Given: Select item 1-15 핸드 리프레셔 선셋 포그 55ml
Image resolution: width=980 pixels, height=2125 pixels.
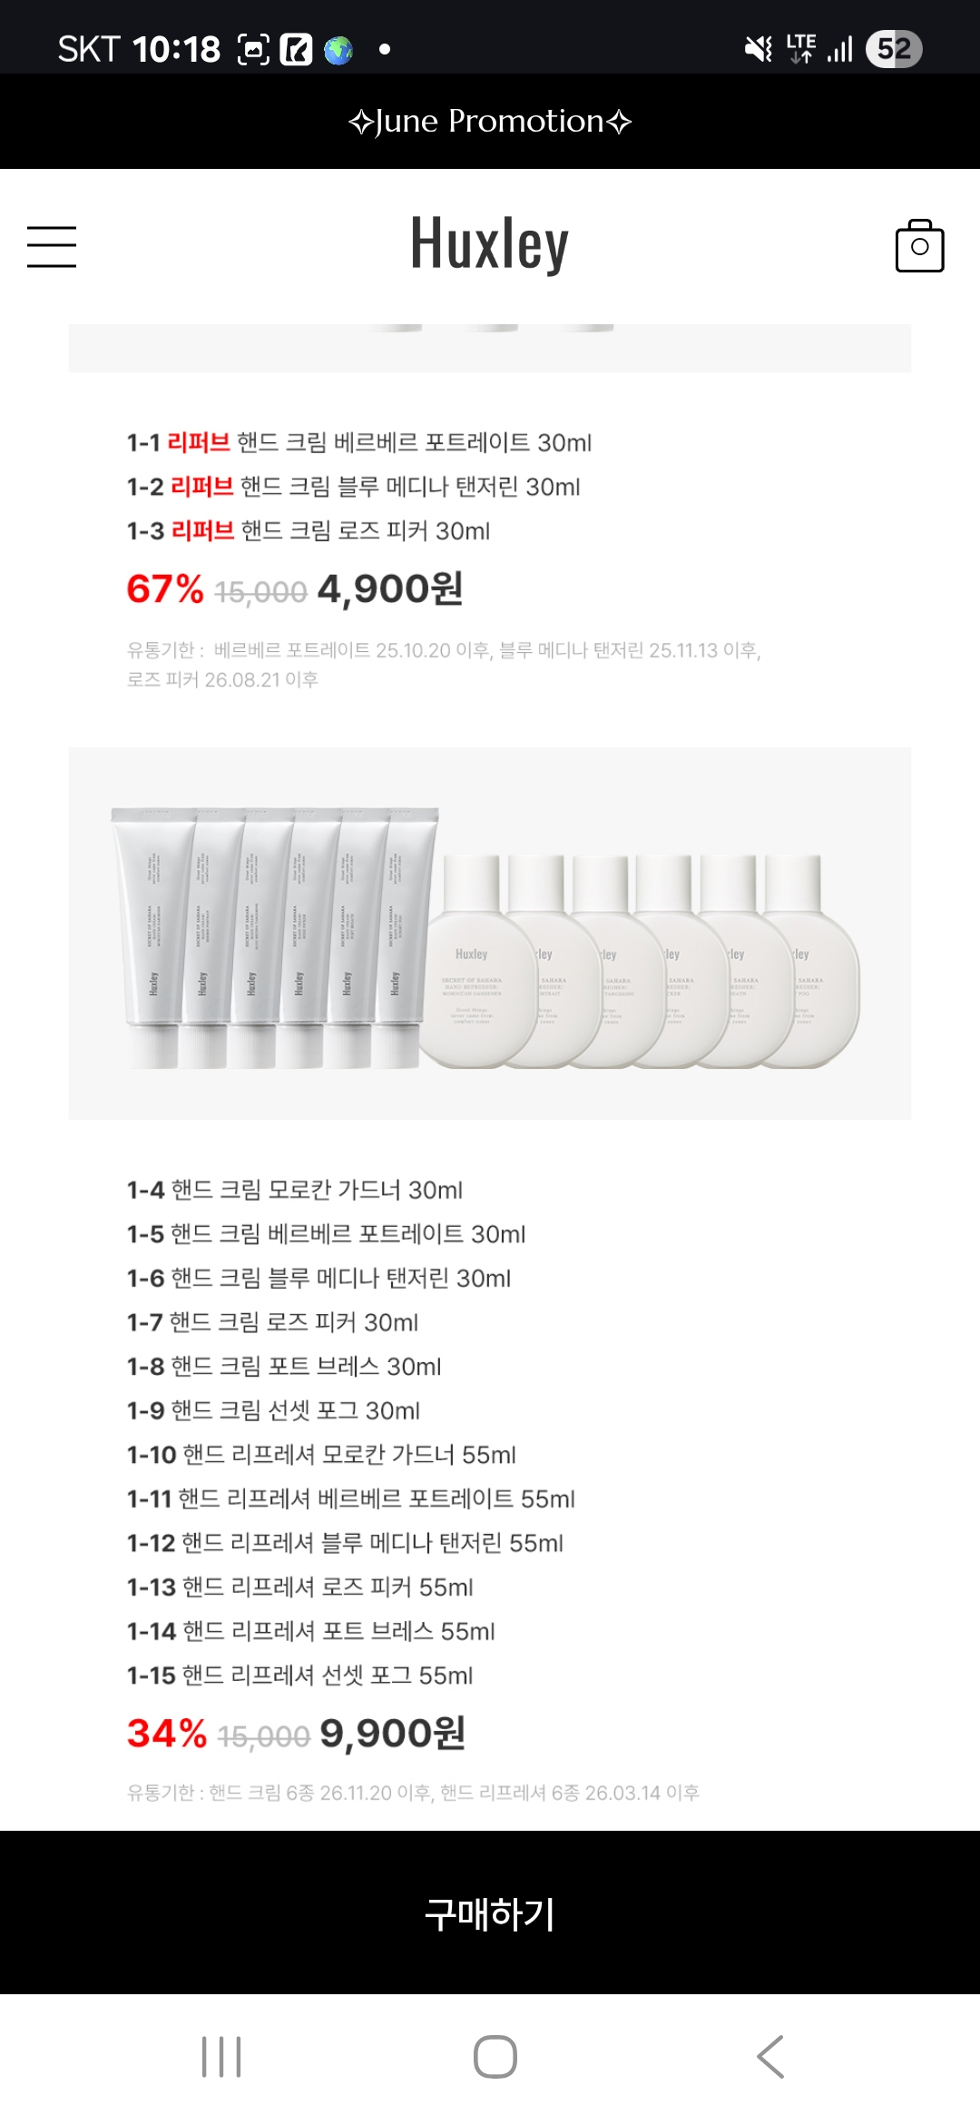Looking at the screenshot, I should (x=299, y=1675).
